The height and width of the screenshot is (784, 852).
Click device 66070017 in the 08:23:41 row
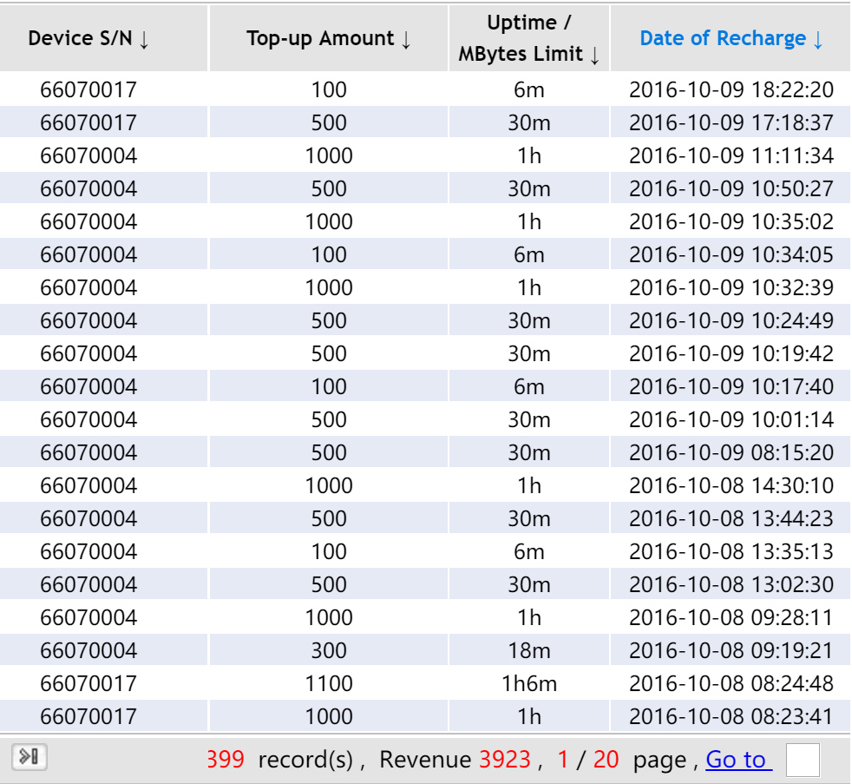tap(88, 716)
